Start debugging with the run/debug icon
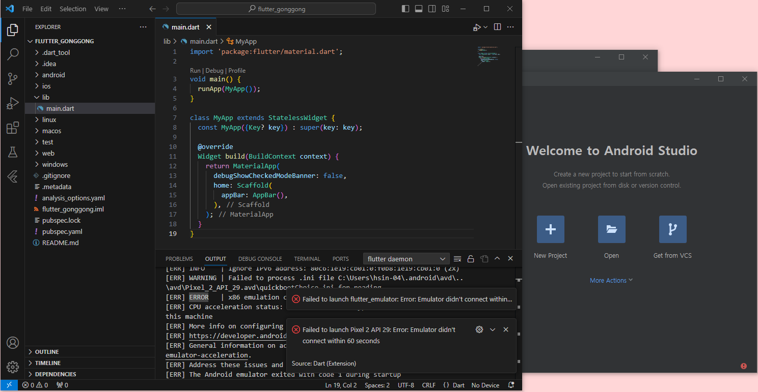 (x=477, y=27)
